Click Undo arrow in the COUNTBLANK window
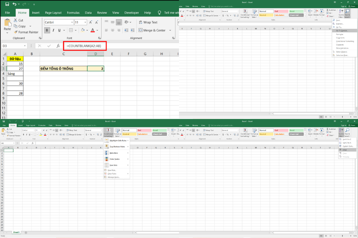Viewport: 358px width, 238px height. tap(15, 4)
